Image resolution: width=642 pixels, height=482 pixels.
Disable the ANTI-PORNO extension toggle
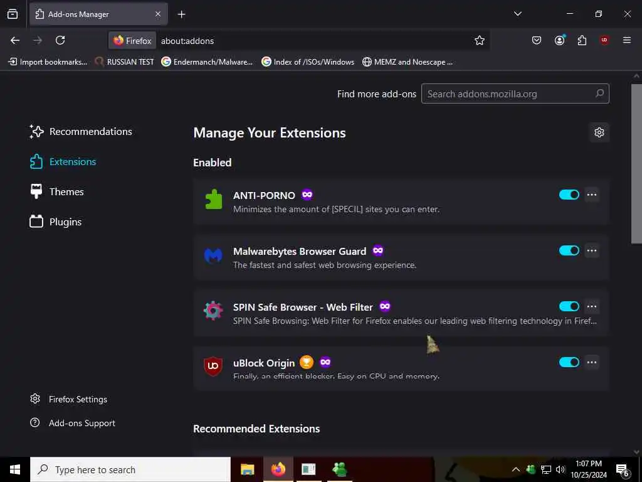569,195
